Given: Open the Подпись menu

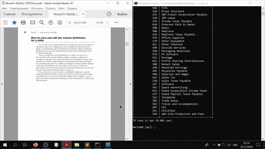Looking at the screenshot, I should (x=51, y=8).
